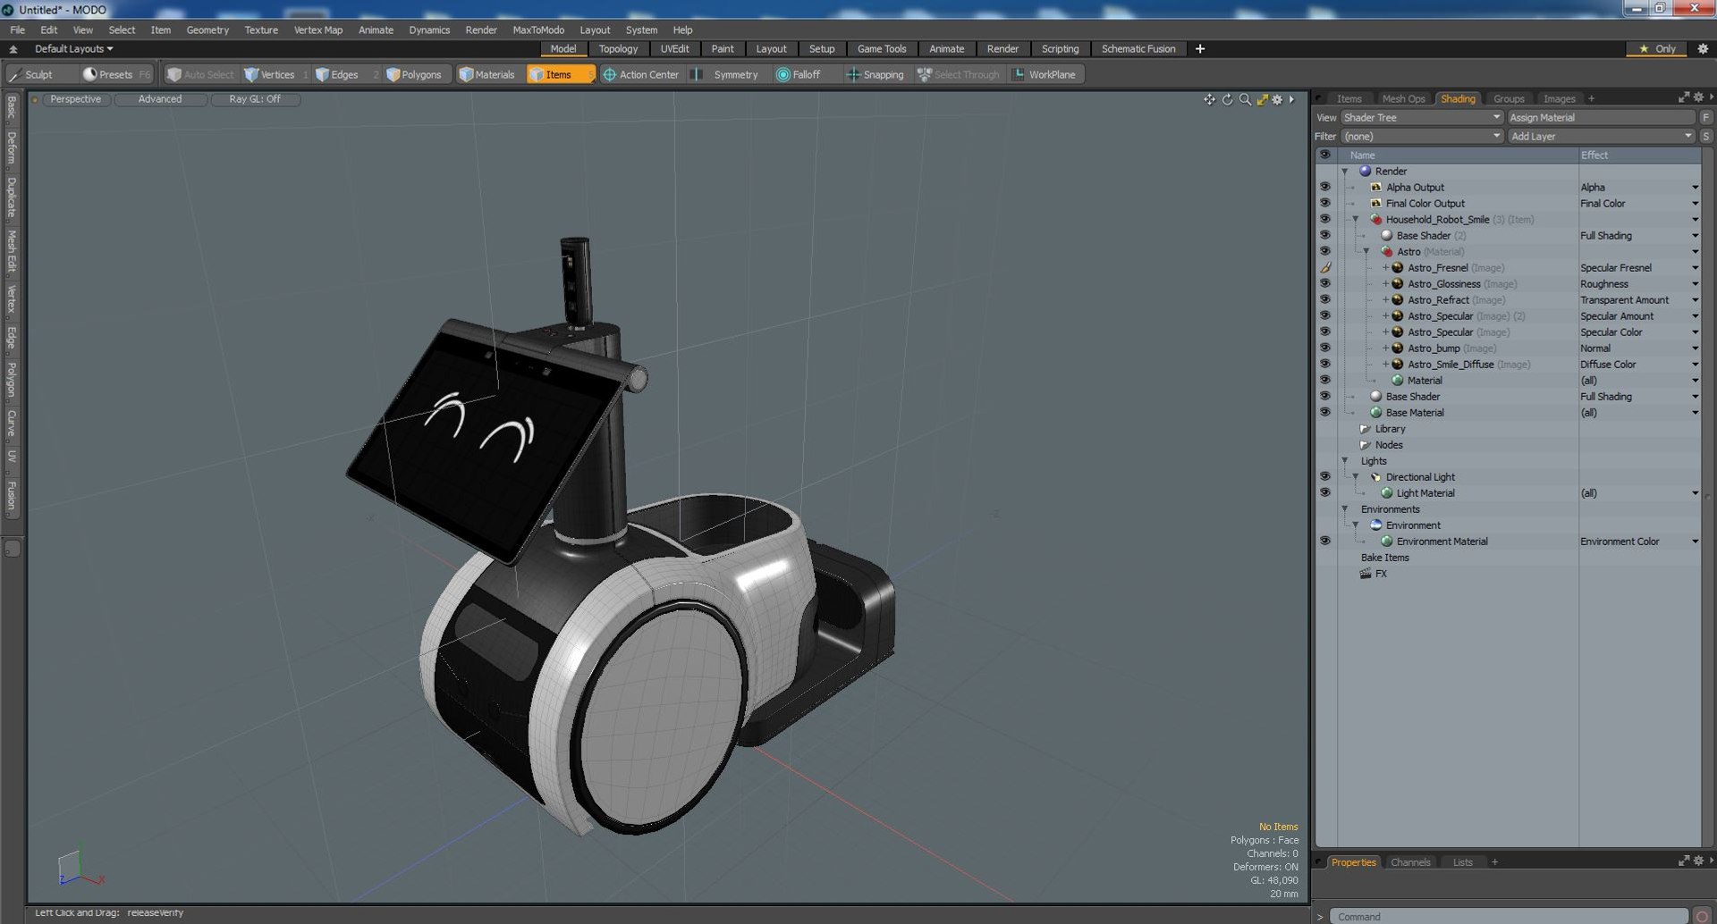
Task: Toggle visibility of Environment Material
Action: coord(1324,541)
